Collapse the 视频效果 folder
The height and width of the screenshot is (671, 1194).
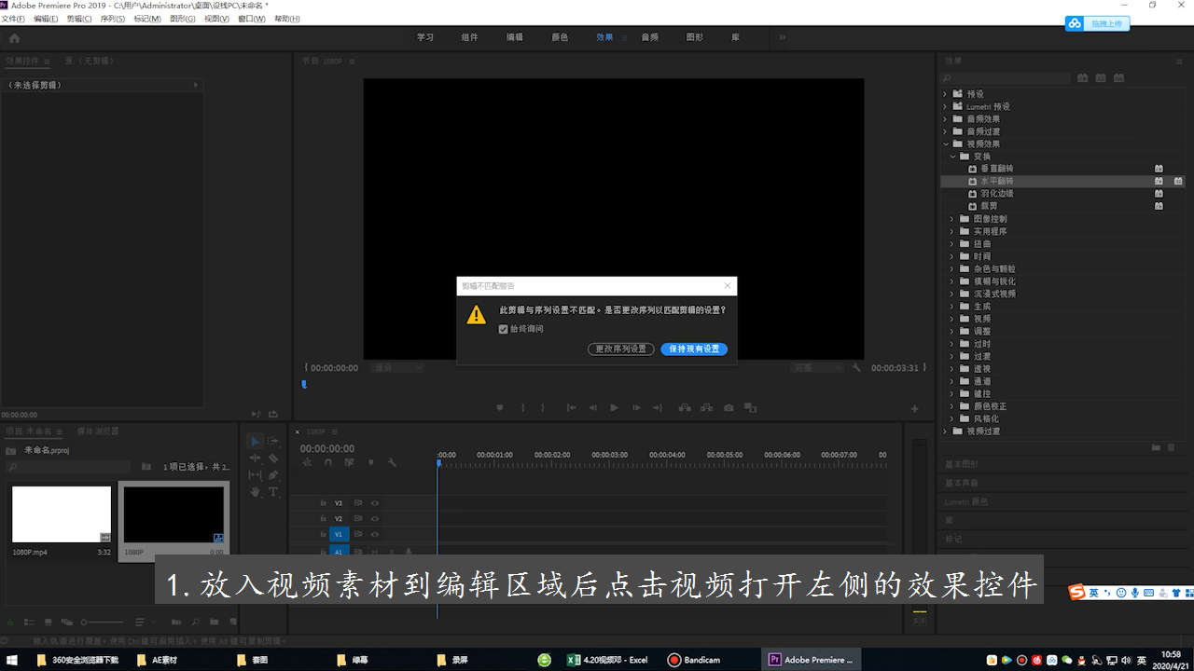[x=945, y=144]
